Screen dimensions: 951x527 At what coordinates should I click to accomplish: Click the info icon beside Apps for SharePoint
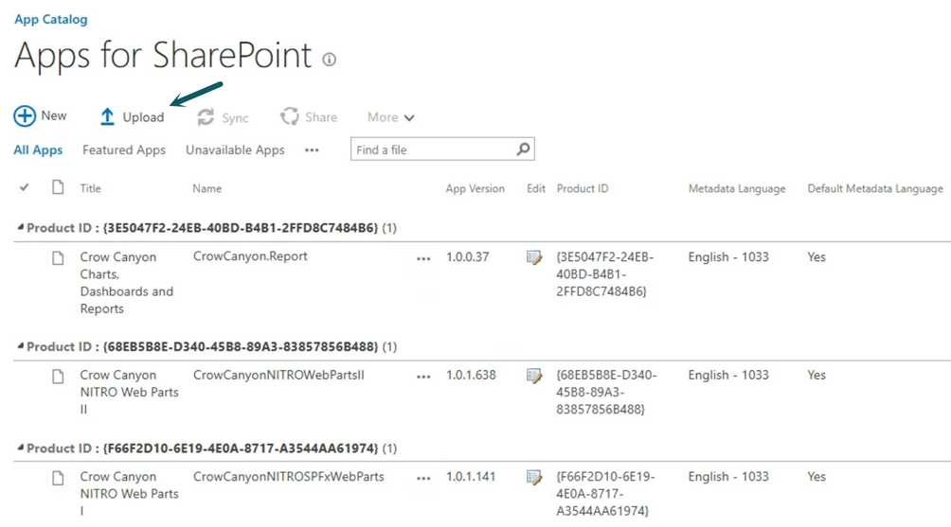(329, 60)
